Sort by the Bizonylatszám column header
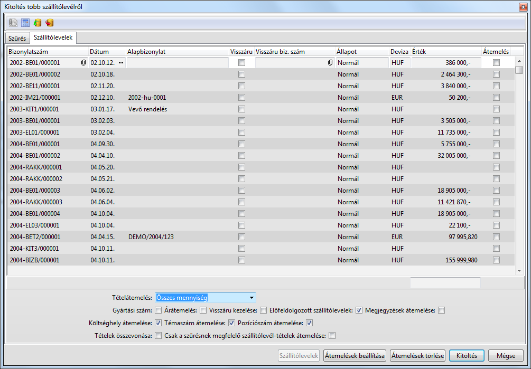 (48, 52)
